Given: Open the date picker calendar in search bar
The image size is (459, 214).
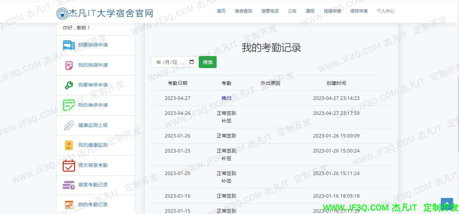Looking at the screenshot, I should coord(191,62).
